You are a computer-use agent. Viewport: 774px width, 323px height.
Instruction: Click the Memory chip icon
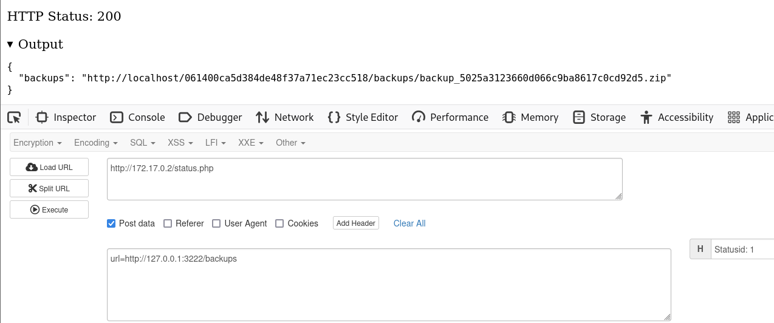pos(509,117)
